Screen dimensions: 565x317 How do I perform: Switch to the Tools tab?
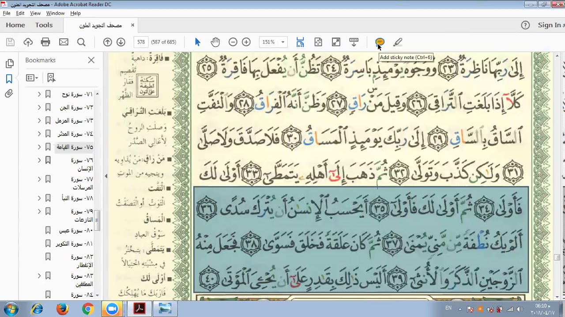tap(44, 25)
